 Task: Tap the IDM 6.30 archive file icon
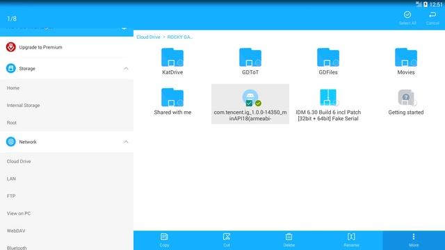click(327, 97)
